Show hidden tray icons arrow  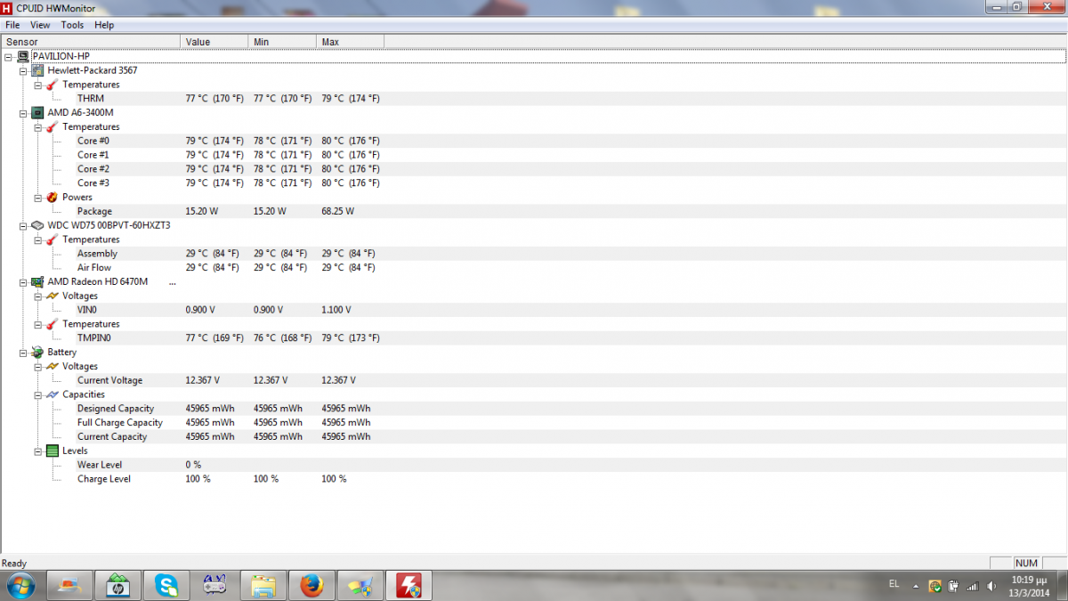tap(917, 585)
